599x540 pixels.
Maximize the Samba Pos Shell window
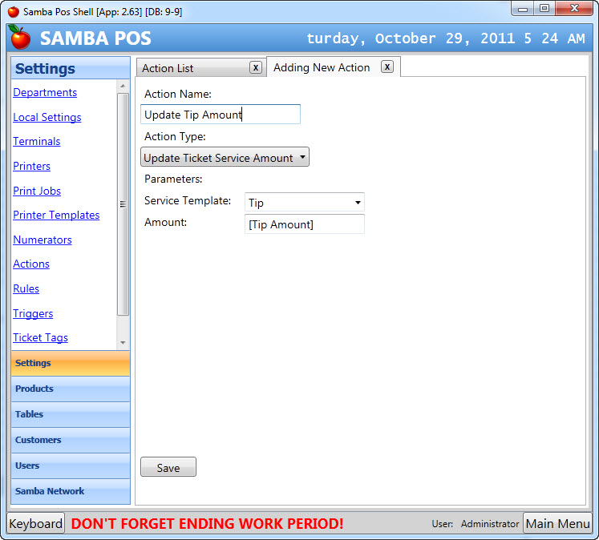544,9
